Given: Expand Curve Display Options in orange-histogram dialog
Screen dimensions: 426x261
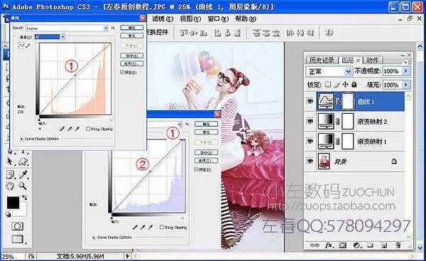Looking at the screenshot, I should (21, 139).
